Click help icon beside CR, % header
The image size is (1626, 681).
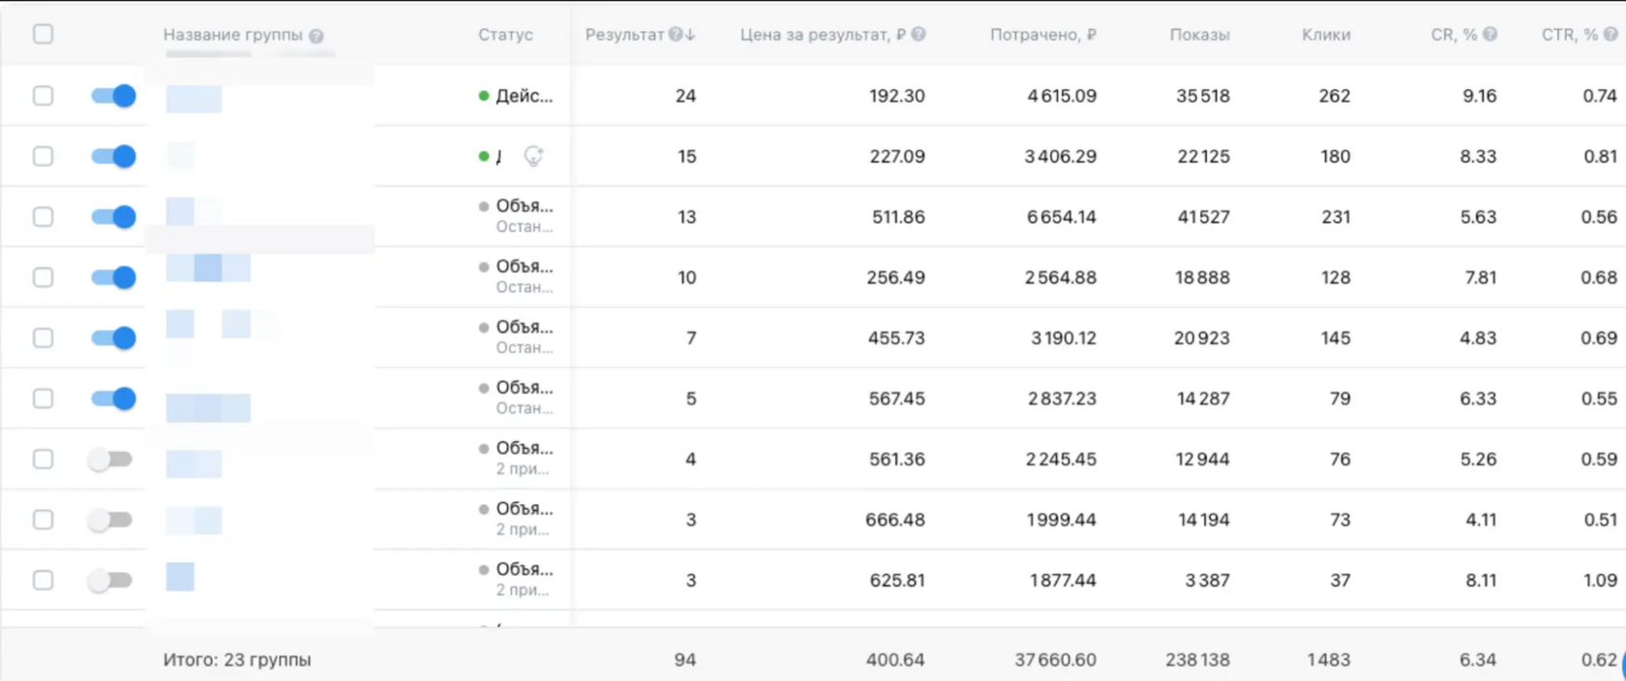tap(1490, 34)
